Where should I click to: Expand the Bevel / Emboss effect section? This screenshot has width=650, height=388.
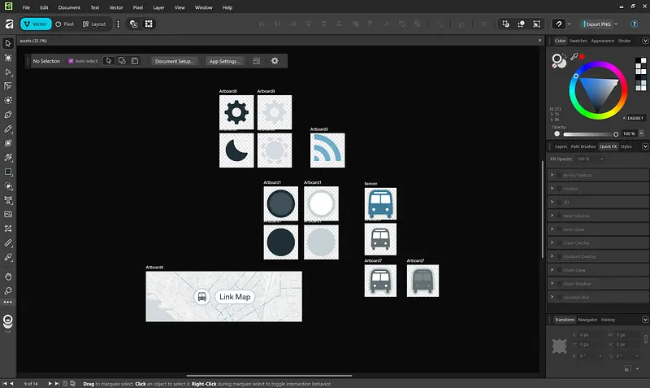[552, 175]
